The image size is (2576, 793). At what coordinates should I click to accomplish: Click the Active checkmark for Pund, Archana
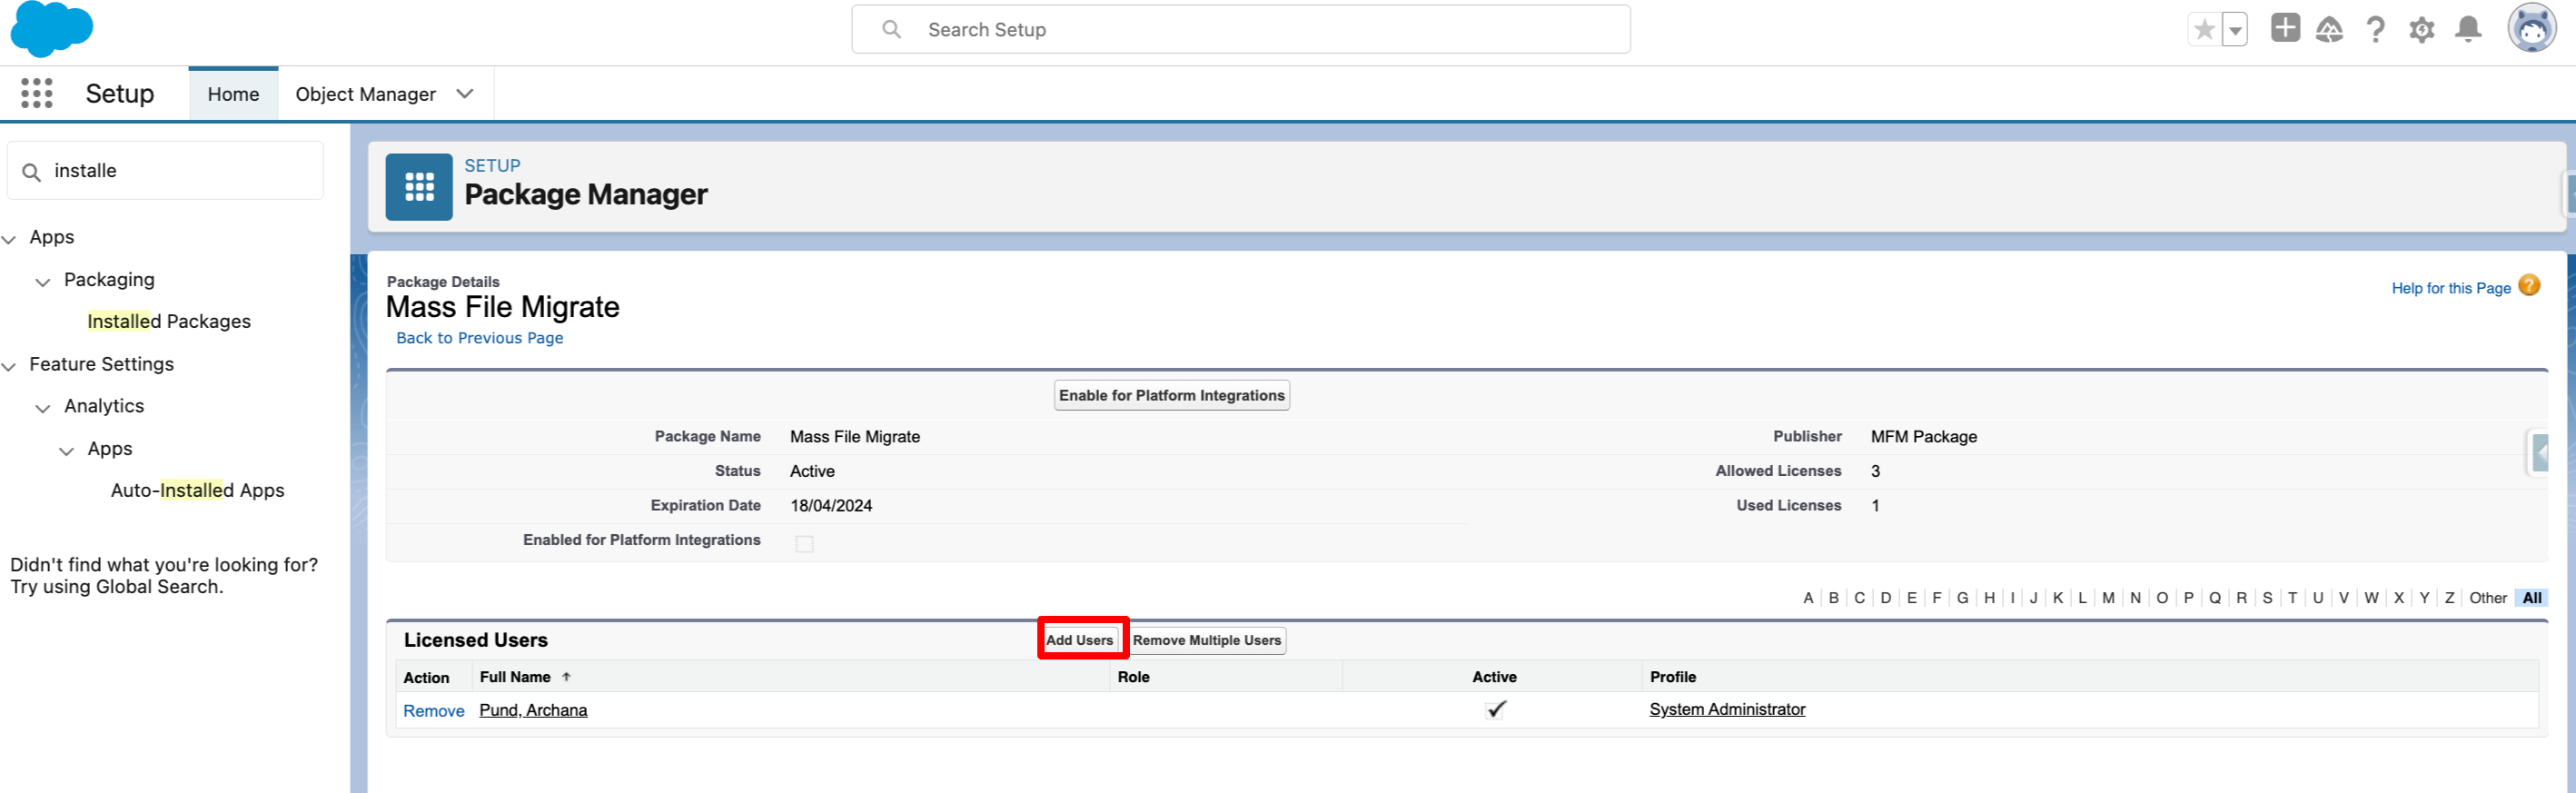pyautogui.click(x=1495, y=709)
